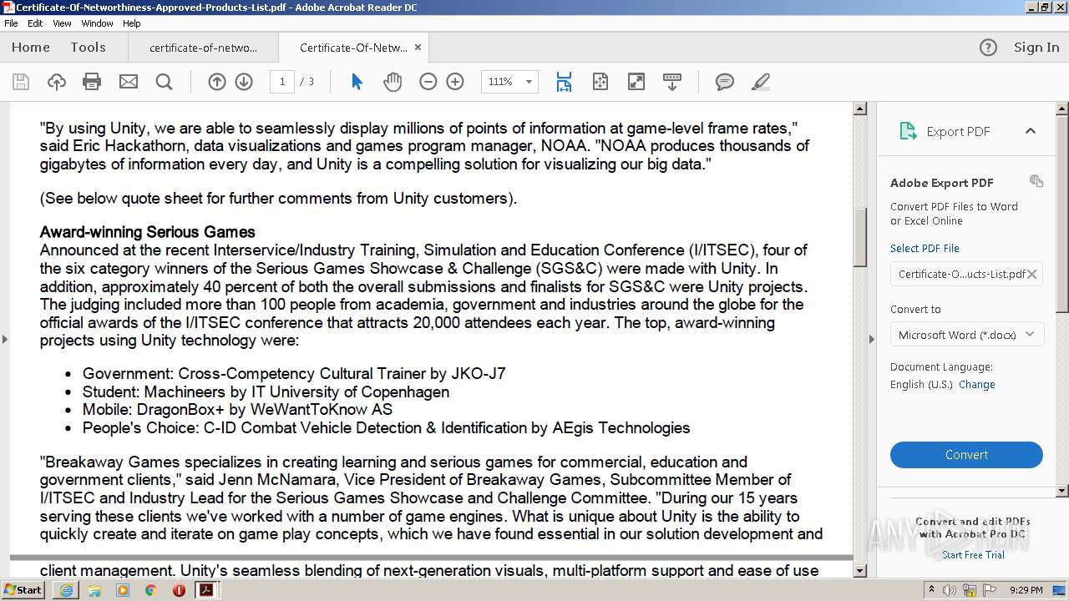Click the fit width scrolling icon

pos(564,82)
